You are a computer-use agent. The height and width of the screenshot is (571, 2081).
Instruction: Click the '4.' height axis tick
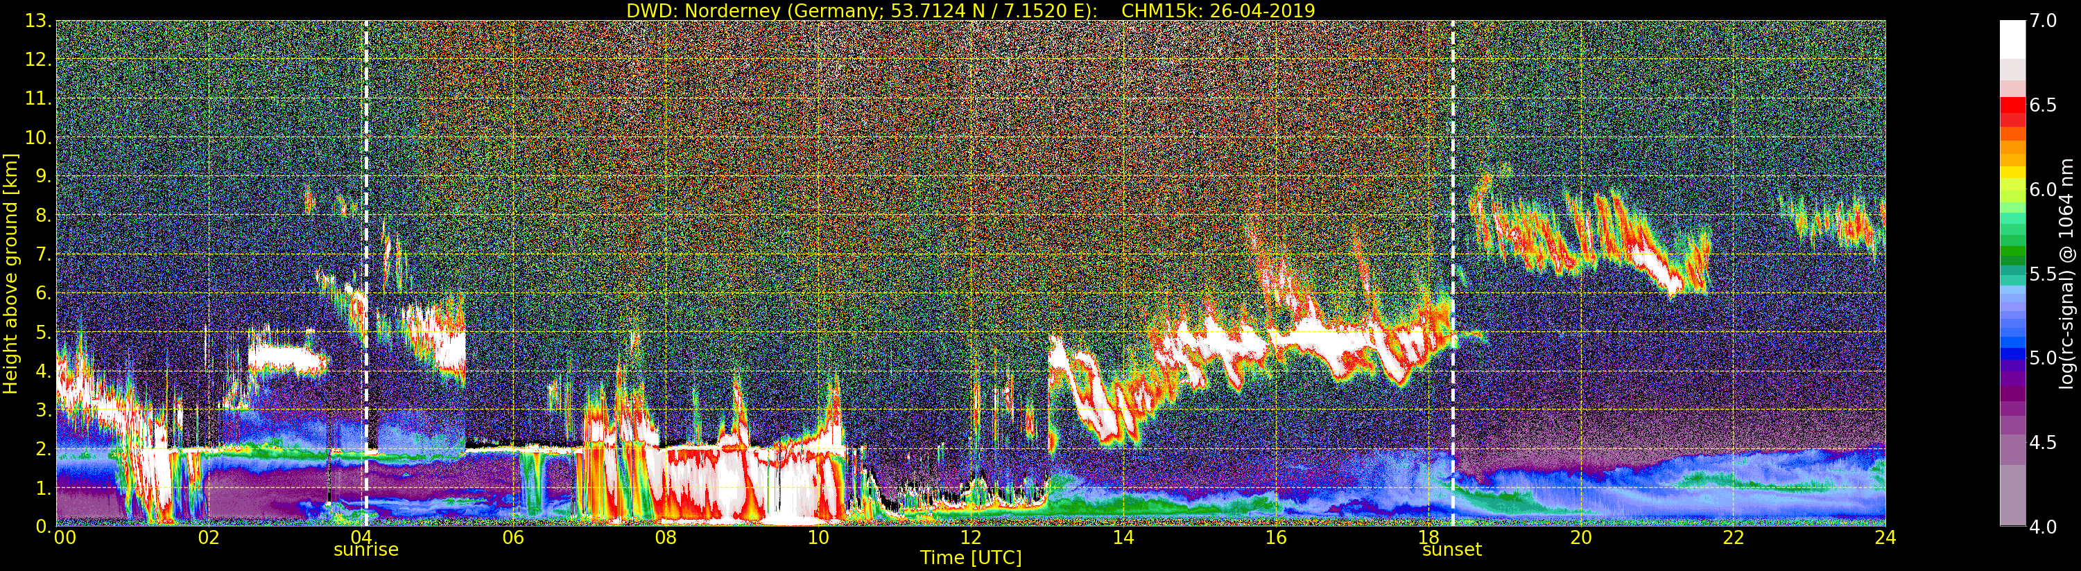click(44, 371)
